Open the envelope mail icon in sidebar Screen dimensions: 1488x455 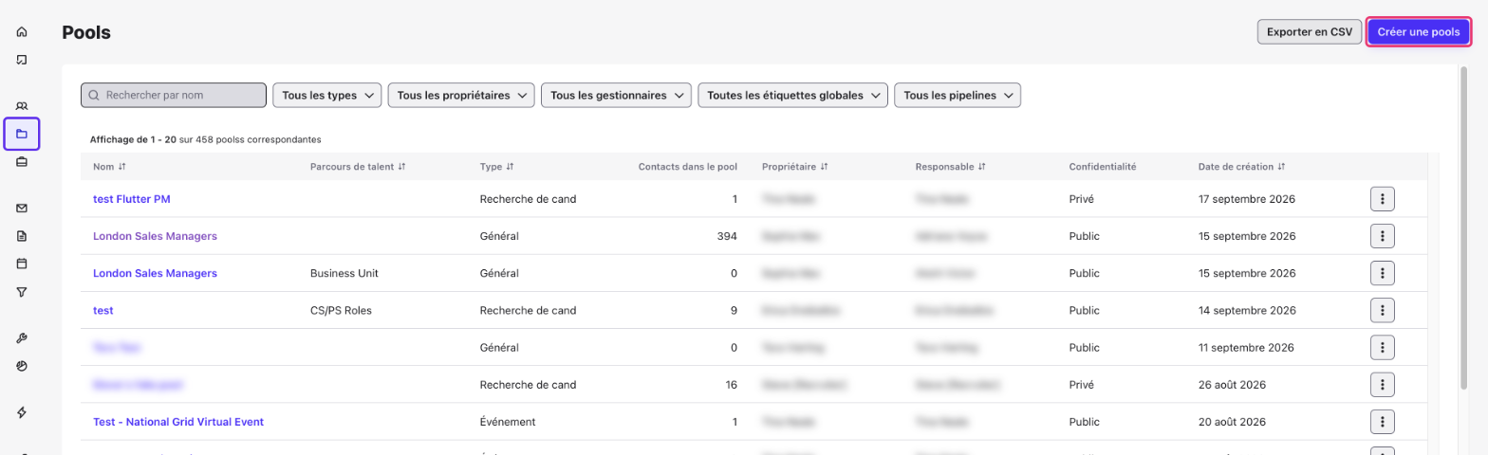(x=22, y=208)
